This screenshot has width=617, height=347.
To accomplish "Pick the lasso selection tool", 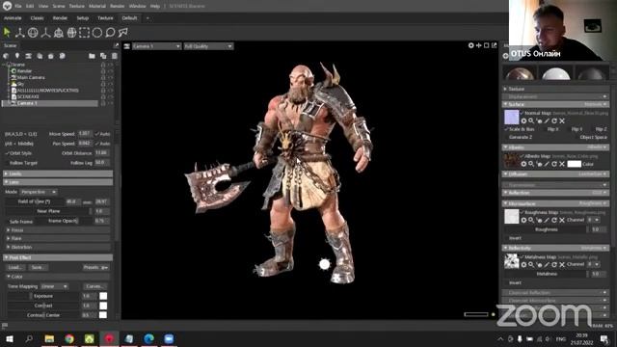I will point(110,33).
